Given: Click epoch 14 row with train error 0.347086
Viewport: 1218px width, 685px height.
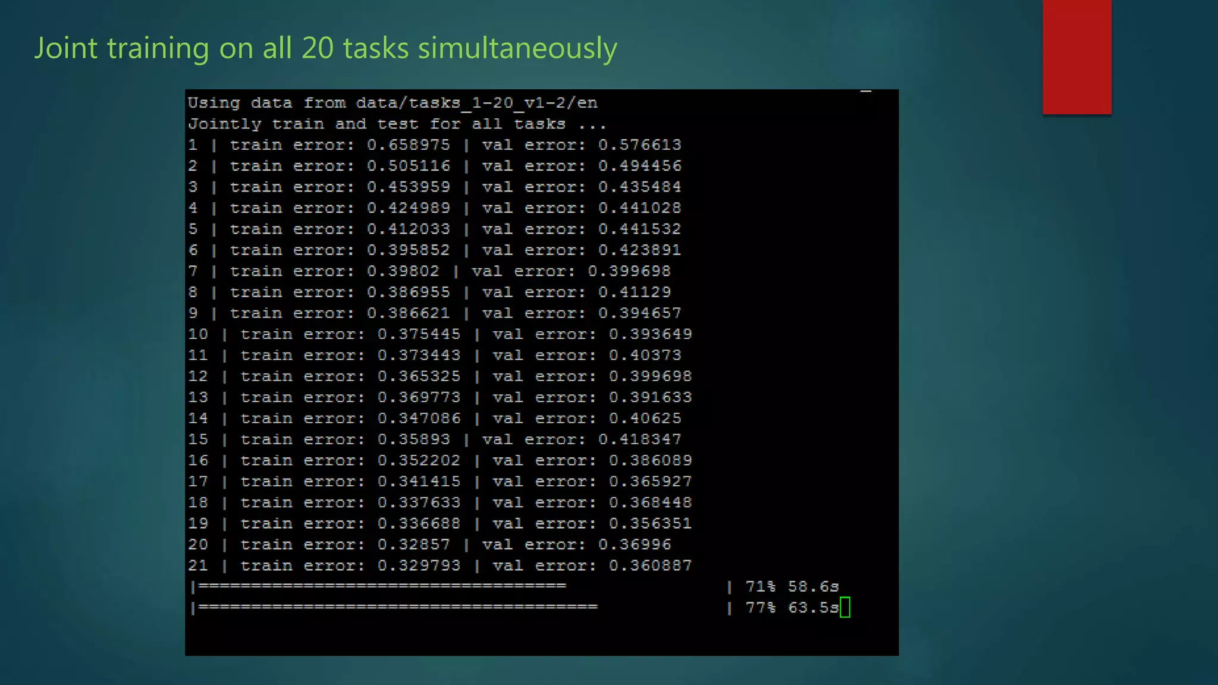Looking at the screenshot, I should click(x=435, y=419).
